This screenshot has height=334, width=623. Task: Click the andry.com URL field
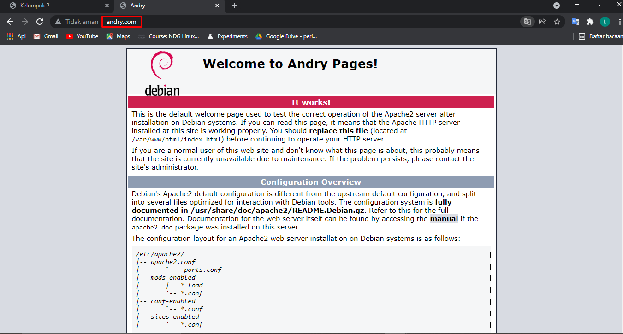(x=122, y=22)
